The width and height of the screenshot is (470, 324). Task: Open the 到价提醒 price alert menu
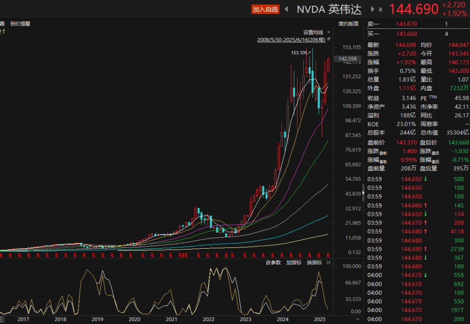pos(20,24)
